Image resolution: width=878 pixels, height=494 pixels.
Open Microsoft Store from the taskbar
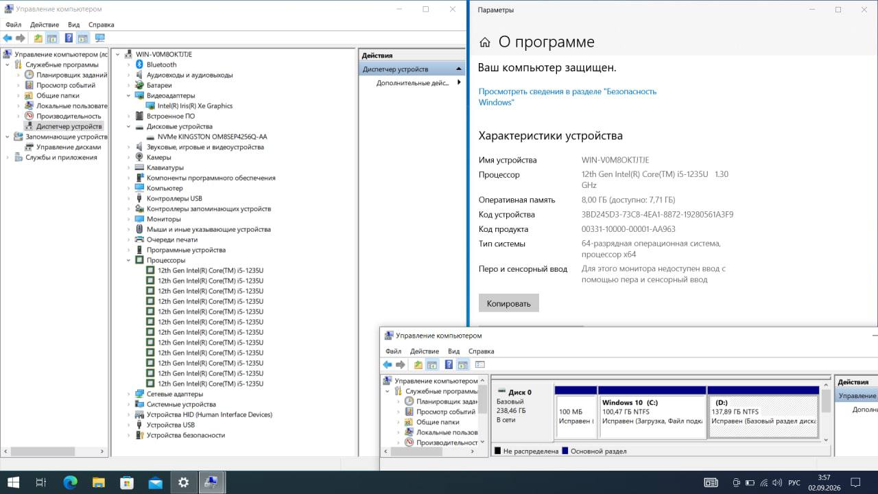(x=127, y=482)
